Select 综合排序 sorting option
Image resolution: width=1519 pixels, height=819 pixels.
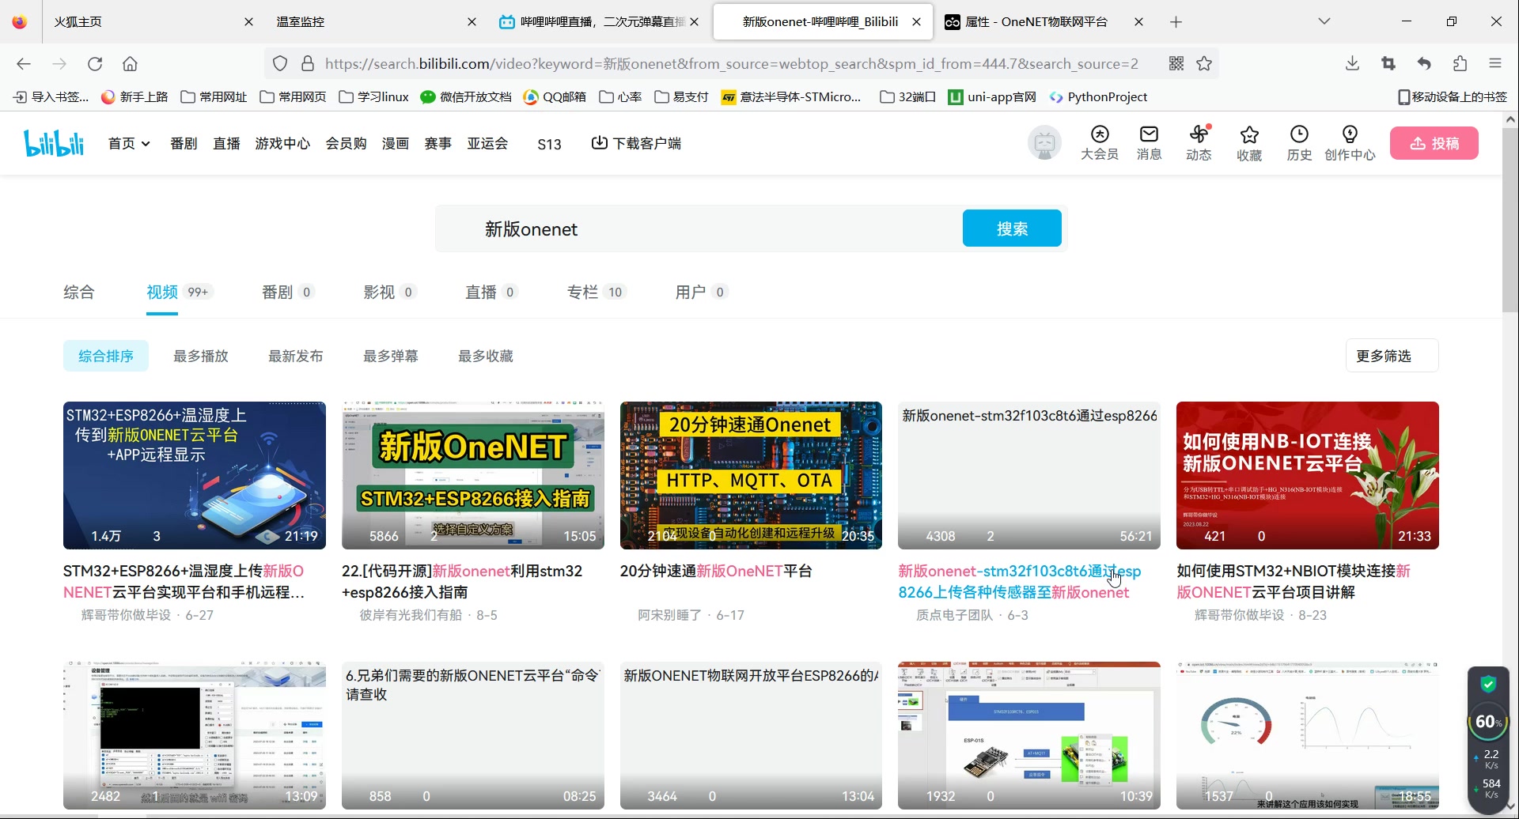[106, 356]
